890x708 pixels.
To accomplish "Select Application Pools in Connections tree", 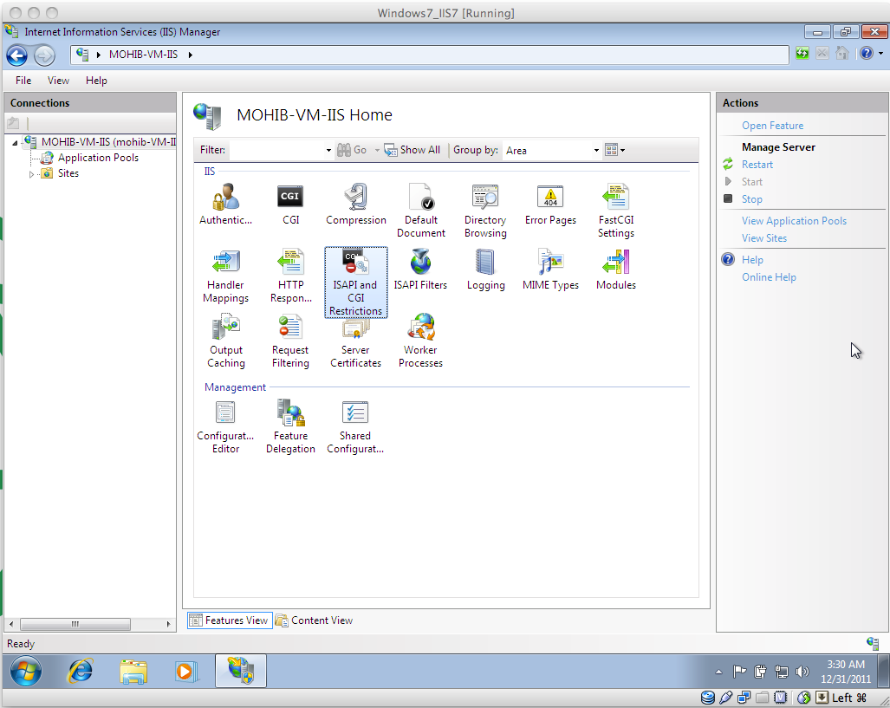I will (98, 158).
